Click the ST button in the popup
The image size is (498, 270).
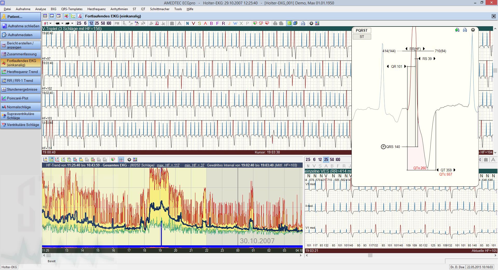[362, 37]
